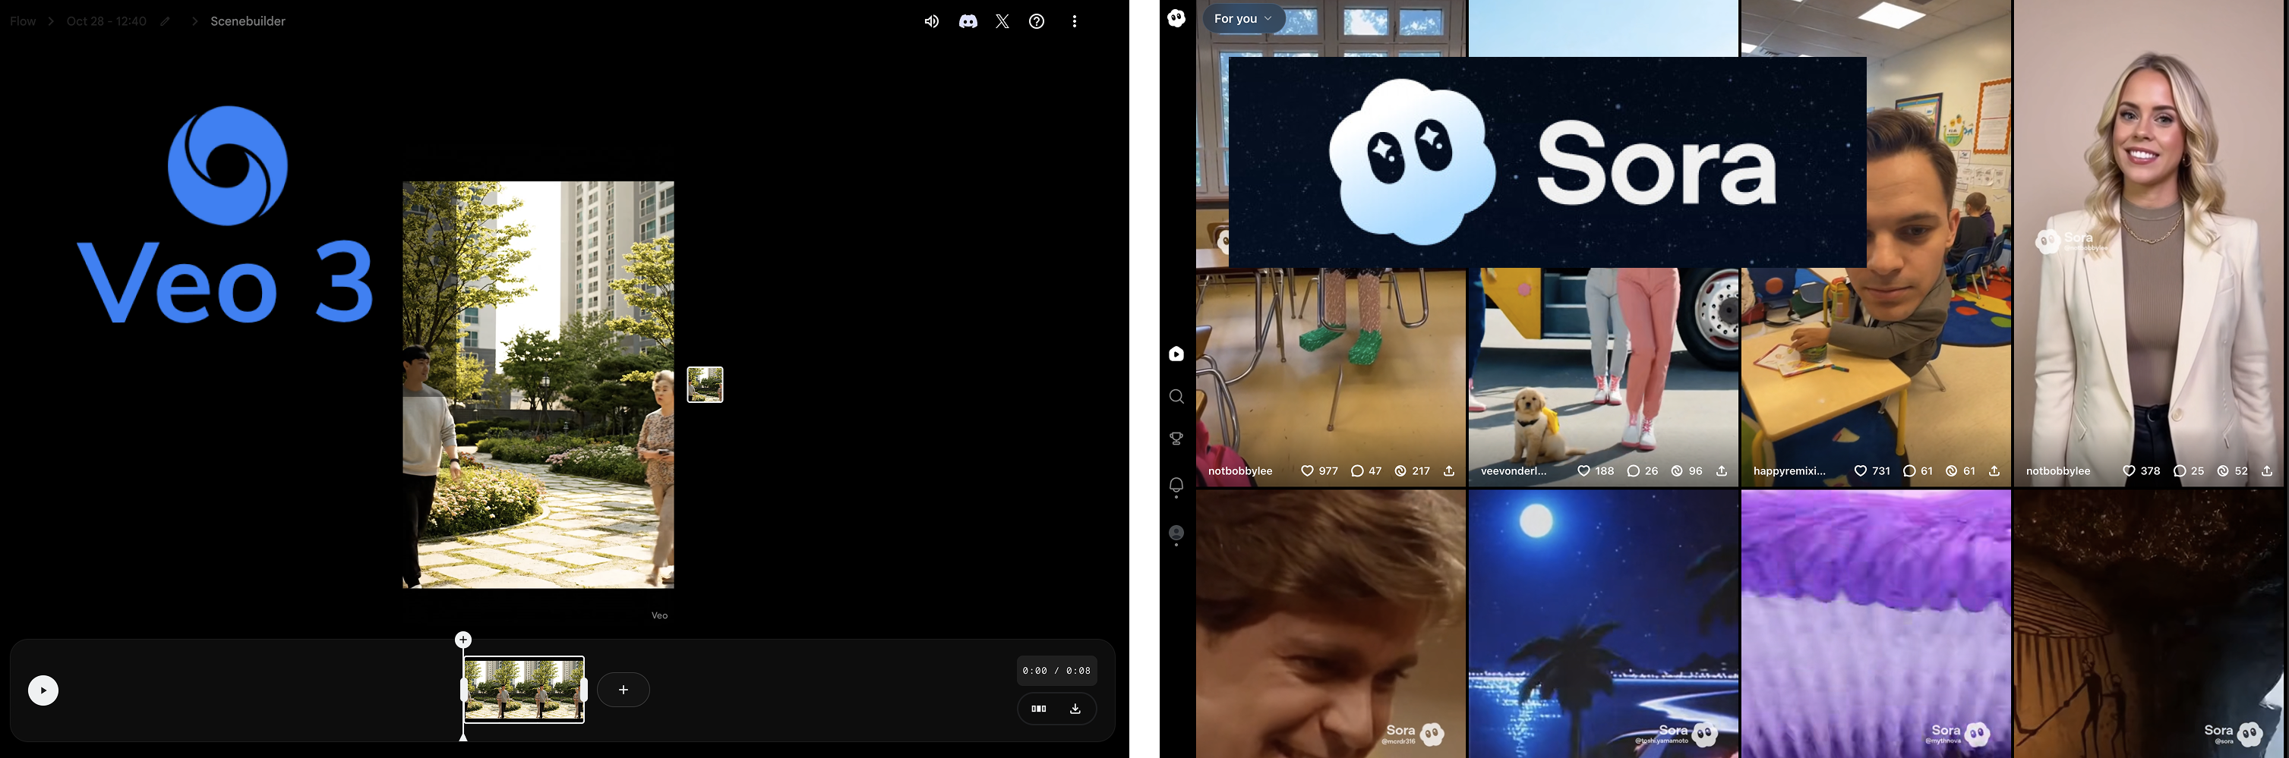
Task: Open the Sora video feed sidebar icon
Action: coord(1176,354)
